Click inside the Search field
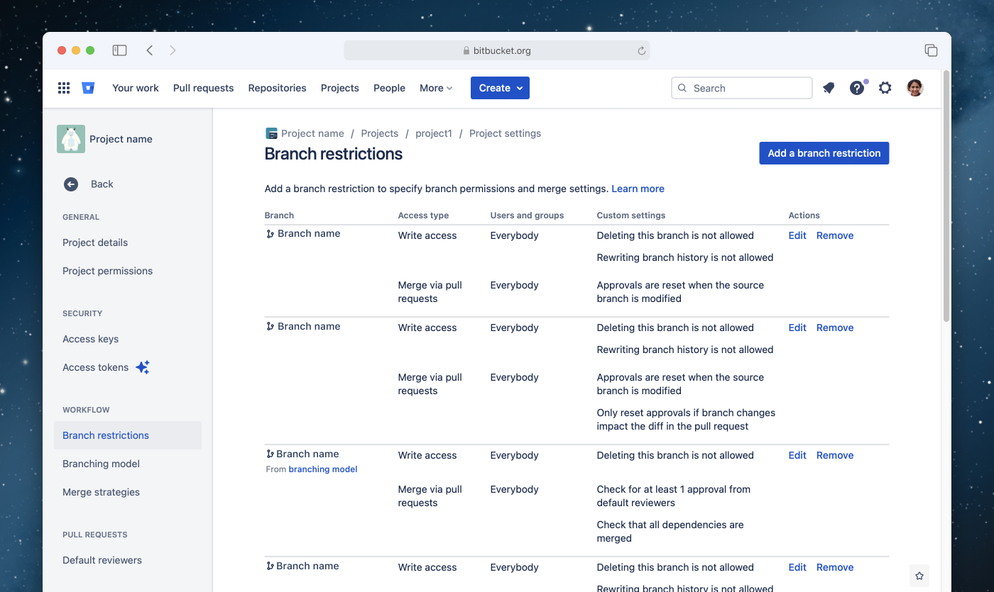 tap(741, 87)
